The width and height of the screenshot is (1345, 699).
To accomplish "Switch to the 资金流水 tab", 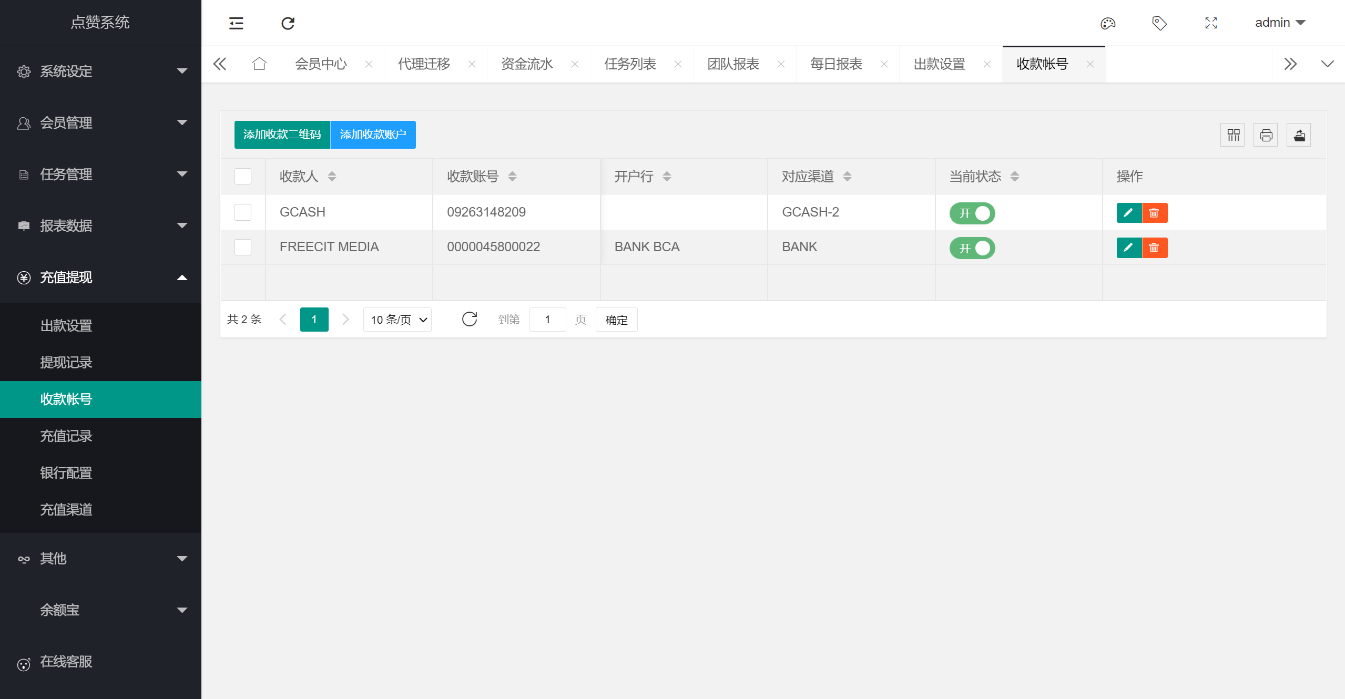I will click(527, 64).
